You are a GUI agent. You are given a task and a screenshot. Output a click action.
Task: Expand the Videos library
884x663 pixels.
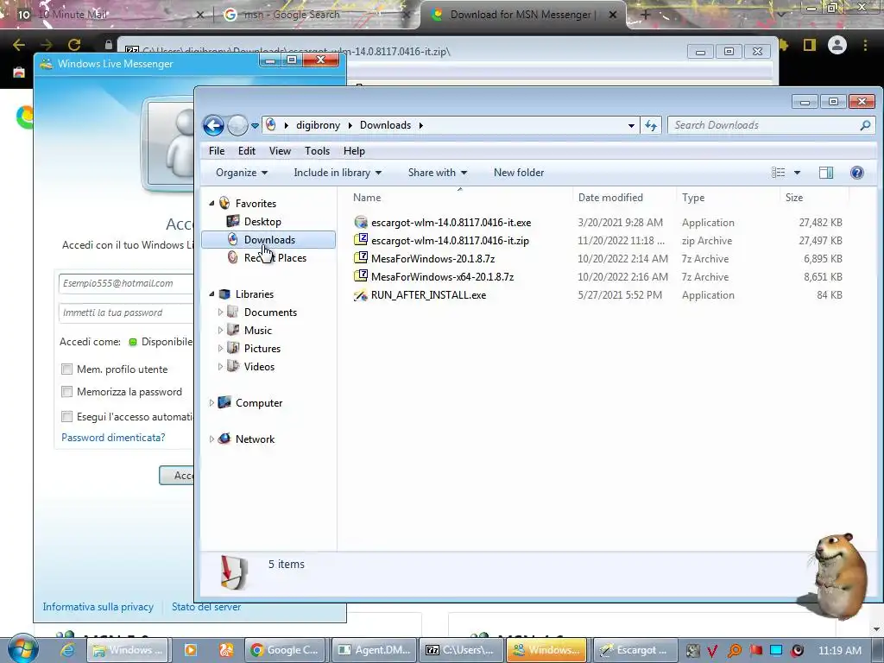220,366
